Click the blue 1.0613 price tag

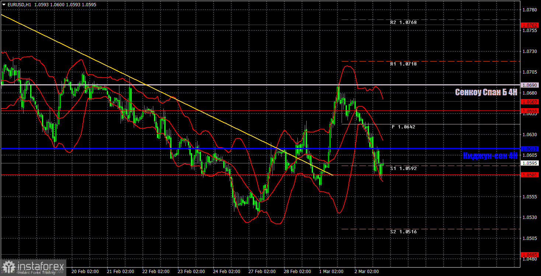click(530, 149)
